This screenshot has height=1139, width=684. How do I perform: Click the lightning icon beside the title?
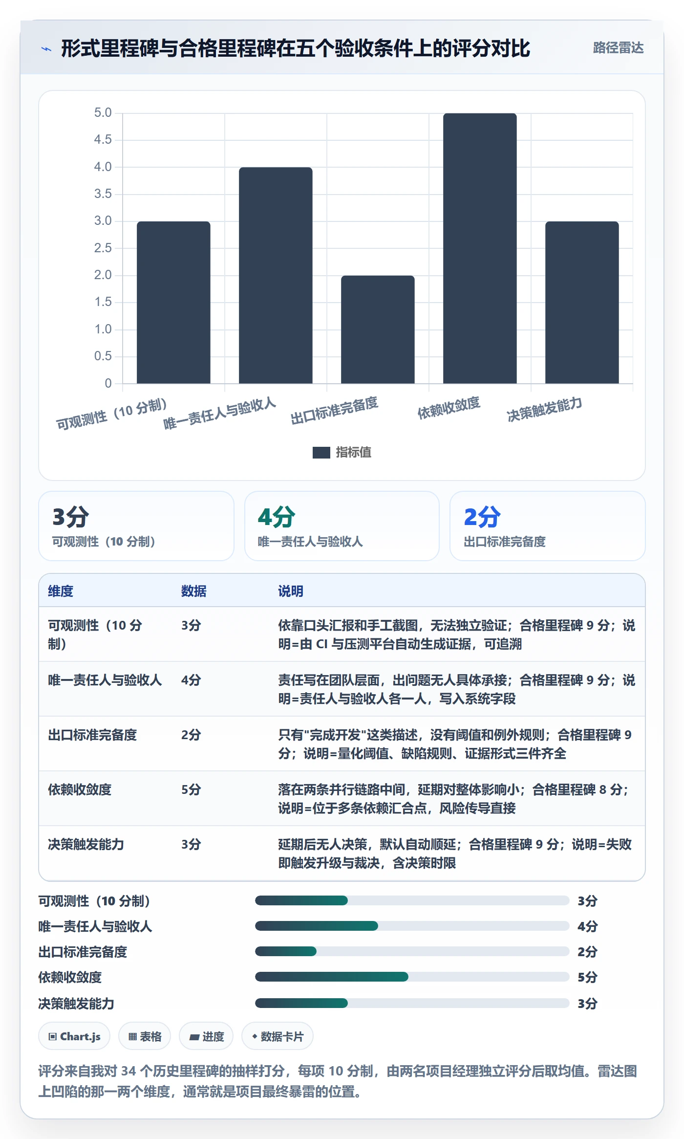[x=46, y=49]
